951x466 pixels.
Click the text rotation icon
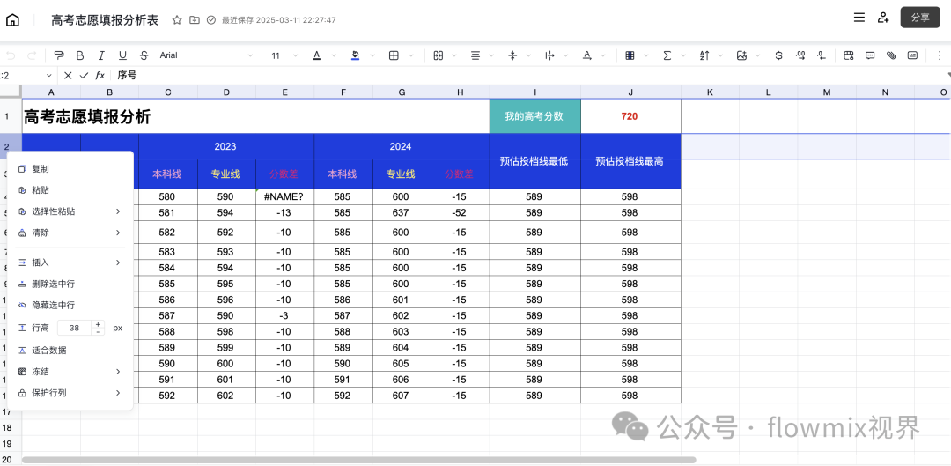click(x=586, y=55)
